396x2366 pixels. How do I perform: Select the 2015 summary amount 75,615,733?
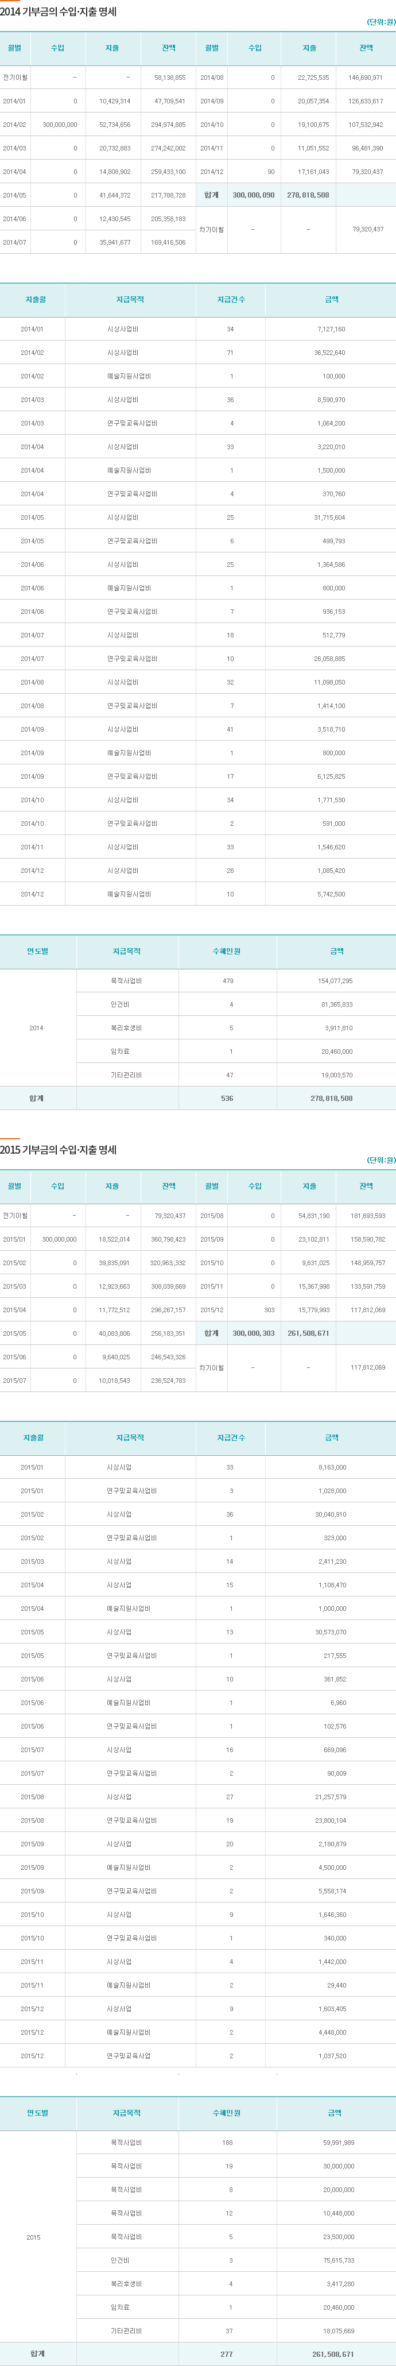point(338,2260)
